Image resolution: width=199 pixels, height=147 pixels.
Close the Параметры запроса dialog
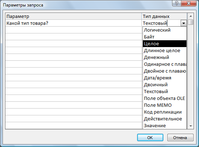[x=189, y=3]
